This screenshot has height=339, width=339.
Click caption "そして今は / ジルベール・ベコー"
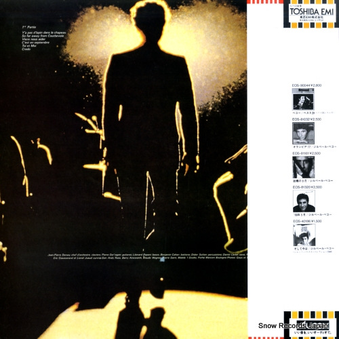(x=314, y=249)
